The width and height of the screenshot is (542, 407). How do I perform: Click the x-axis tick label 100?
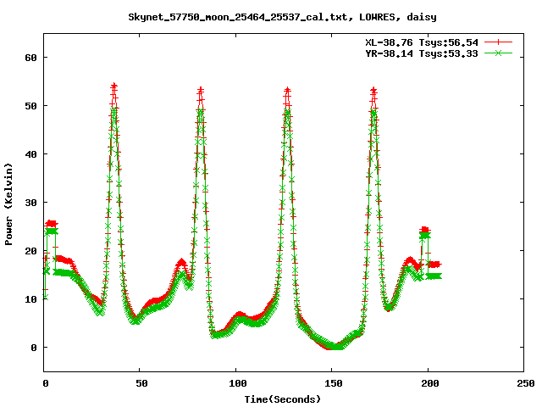[x=237, y=383]
